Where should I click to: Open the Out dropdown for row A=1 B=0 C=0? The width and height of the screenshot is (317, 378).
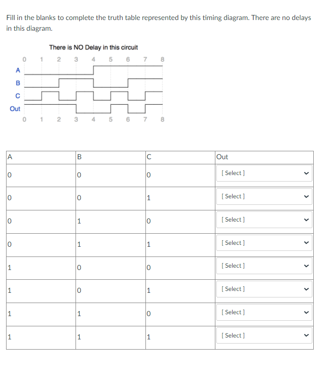coord(264,265)
